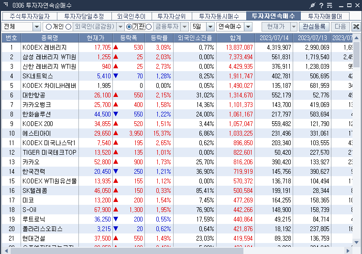Switch to 투자자당일추정 tab

point(84,16)
